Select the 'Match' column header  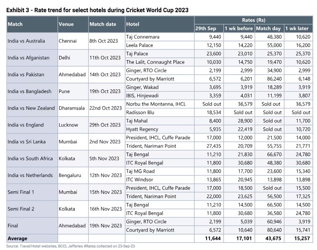[x=32, y=24]
